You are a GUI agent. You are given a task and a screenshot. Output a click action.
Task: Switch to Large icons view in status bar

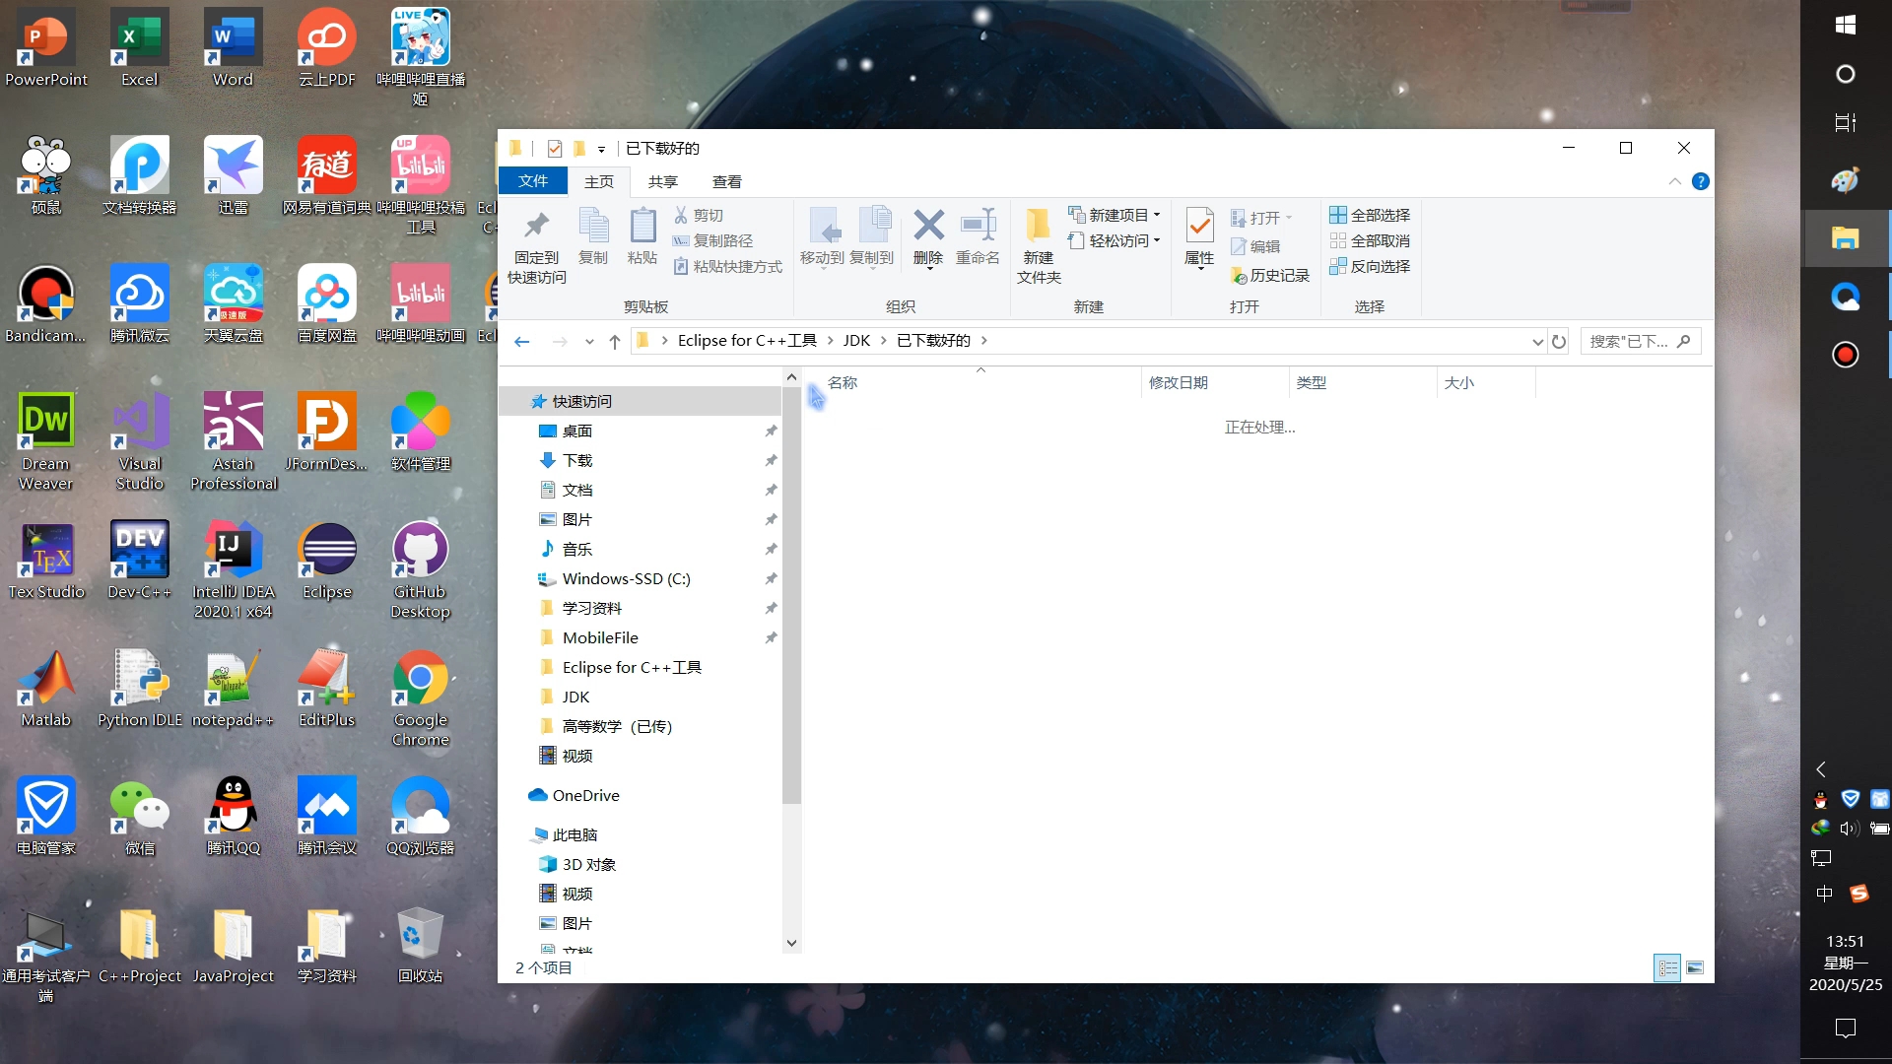click(1695, 967)
